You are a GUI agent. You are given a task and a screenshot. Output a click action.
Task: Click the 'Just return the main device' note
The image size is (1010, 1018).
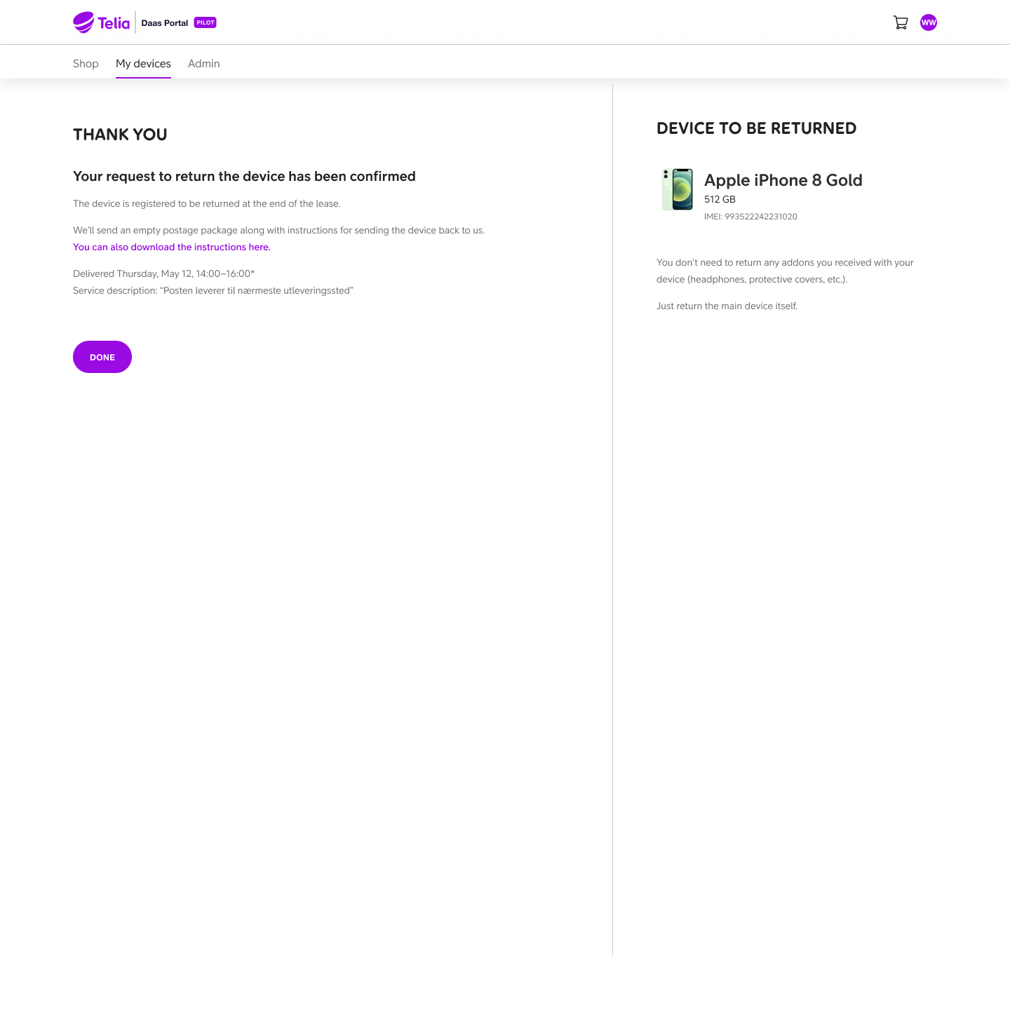727,306
